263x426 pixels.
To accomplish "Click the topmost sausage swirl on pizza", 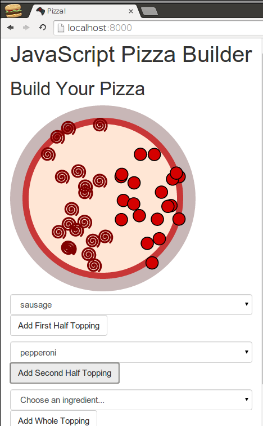I will click(100, 125).
